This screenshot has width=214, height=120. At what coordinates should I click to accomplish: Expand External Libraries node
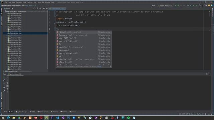click(x=4, y=71)
